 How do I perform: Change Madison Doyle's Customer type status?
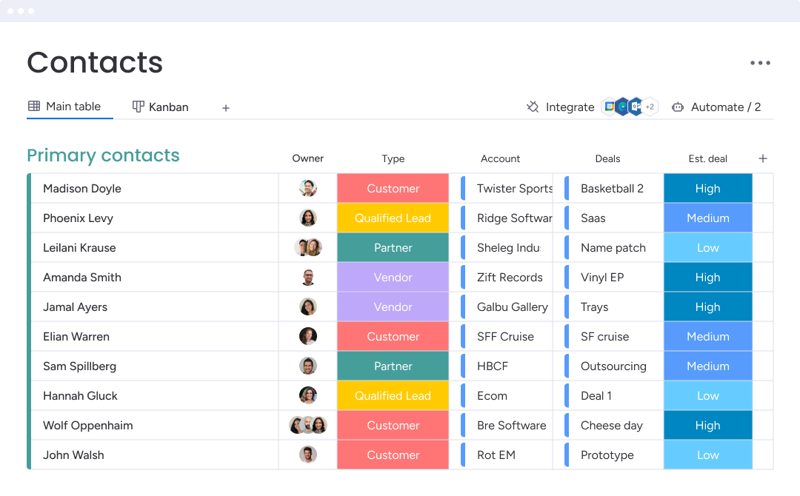pos(393,188)
